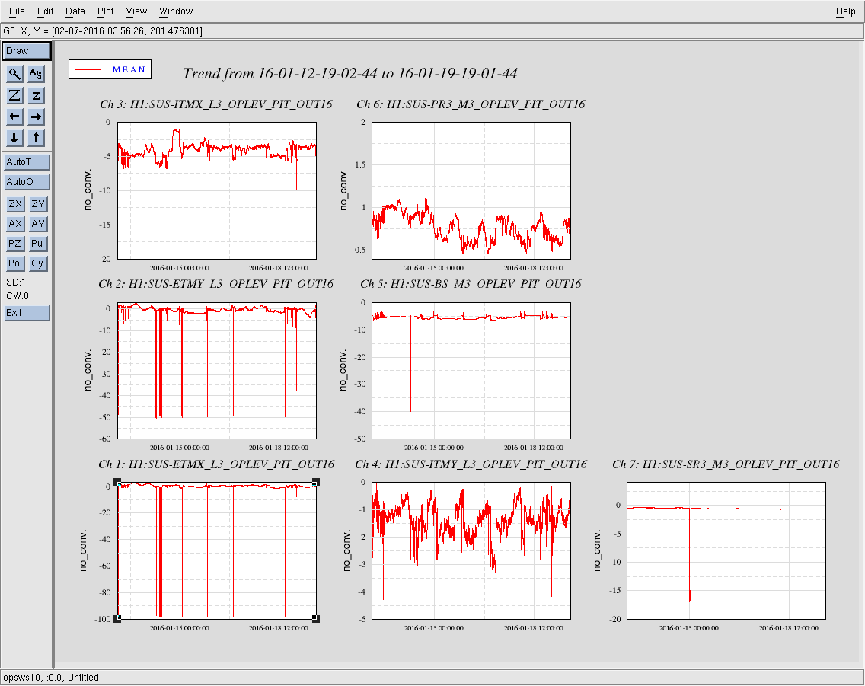Click the Exit button
Screen dimensions: 865x686
pos(27,313)
